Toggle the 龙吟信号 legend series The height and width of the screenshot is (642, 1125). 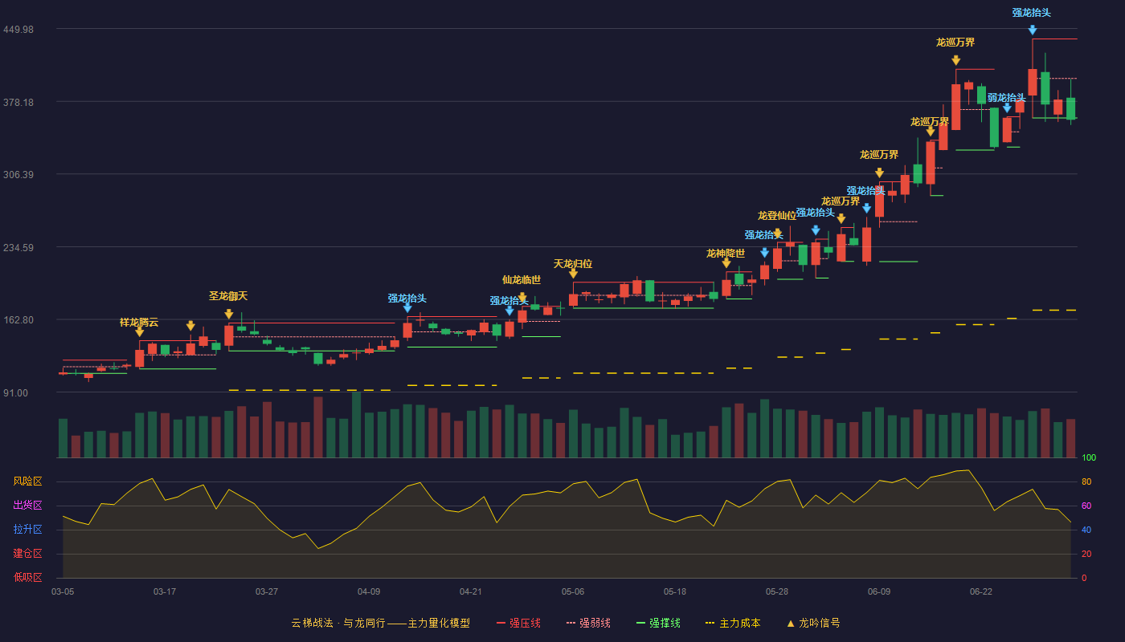pyautogui.click(x=813, y=623)
